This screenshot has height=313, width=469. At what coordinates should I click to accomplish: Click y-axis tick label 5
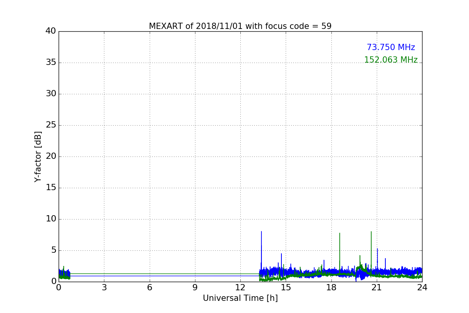point(54,250)
